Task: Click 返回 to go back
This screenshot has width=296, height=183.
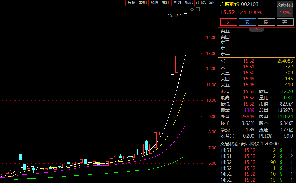Action: tap(212, 3)
